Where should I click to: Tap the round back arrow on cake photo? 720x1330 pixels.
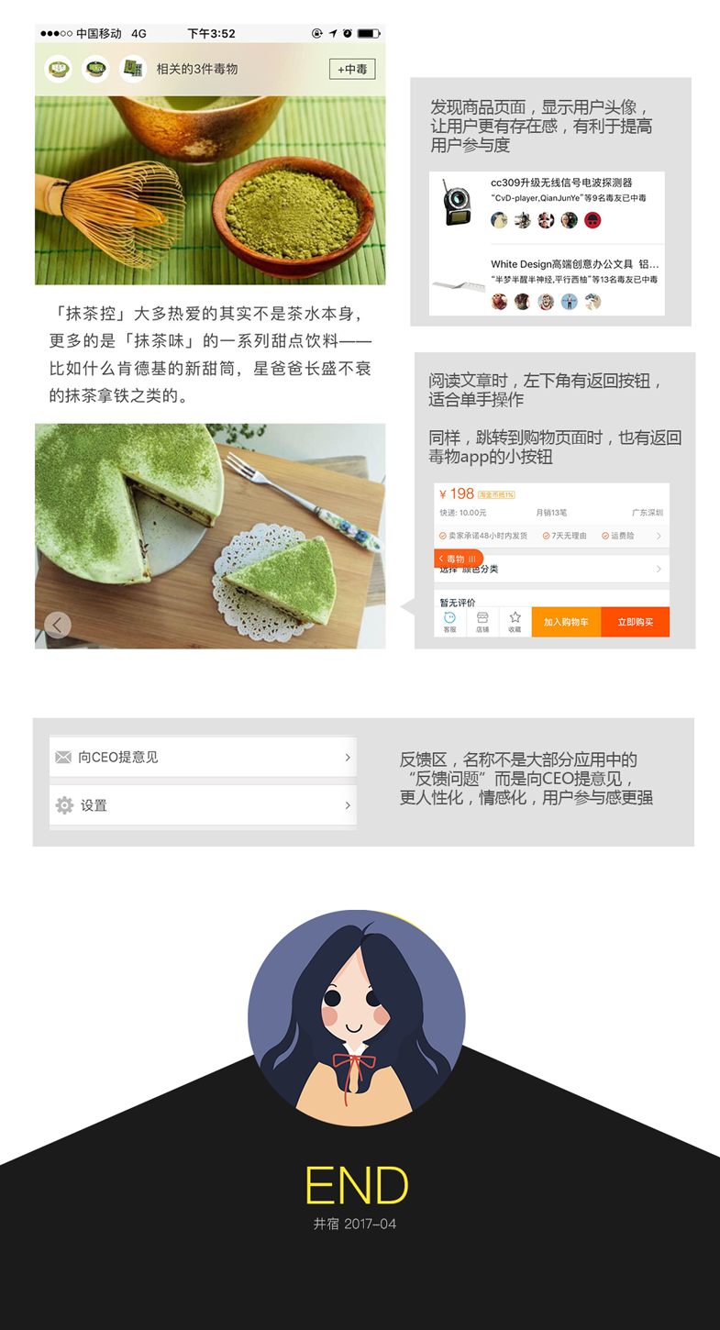click(57, 625)
